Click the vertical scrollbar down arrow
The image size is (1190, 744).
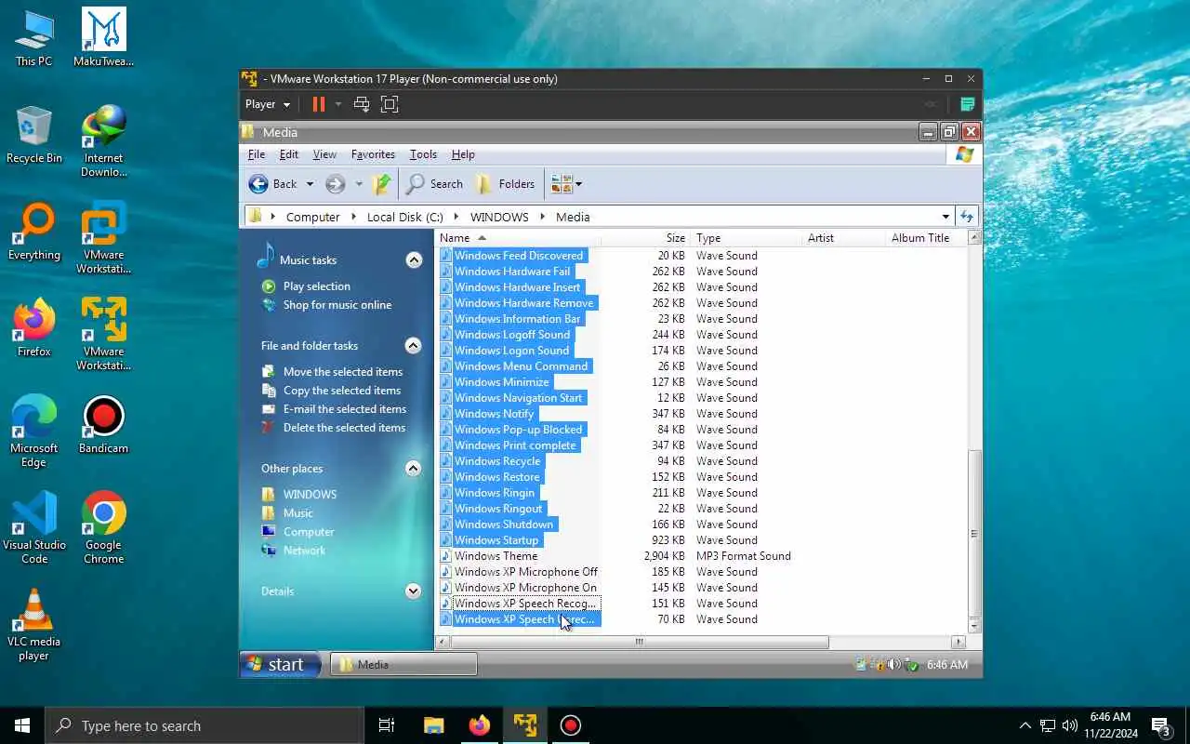point(974,626)
